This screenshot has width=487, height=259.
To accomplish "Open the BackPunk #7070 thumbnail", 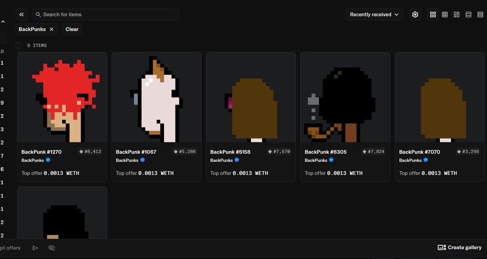I will pos(440,97).
